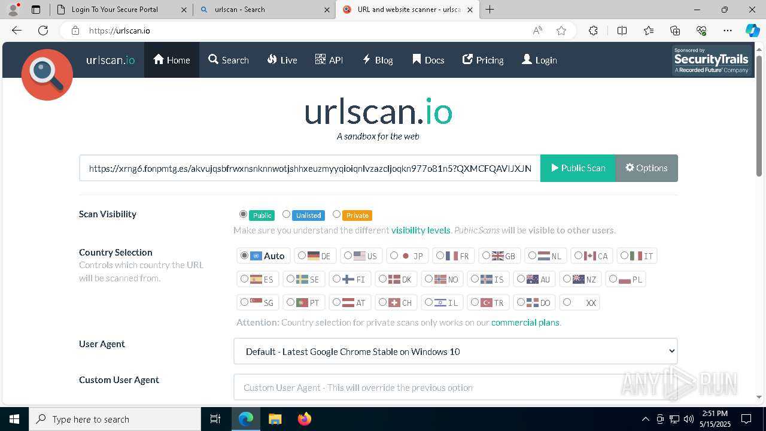Viewport: 766px width, 431px height.
Task: Open the Live nav item
Action: (282, 60)
